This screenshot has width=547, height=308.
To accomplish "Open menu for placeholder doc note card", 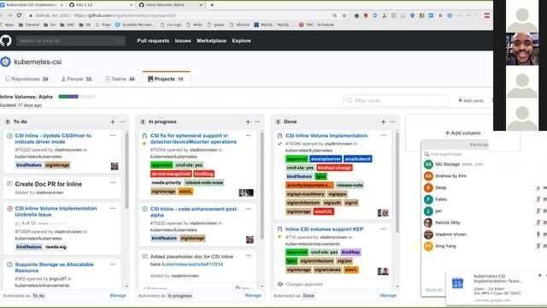I will point(249,256).
